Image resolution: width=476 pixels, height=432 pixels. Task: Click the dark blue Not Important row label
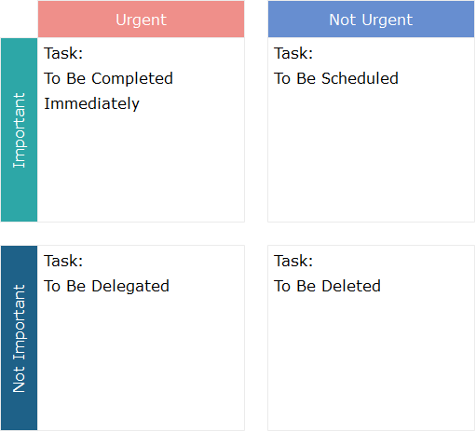(19, 338)
